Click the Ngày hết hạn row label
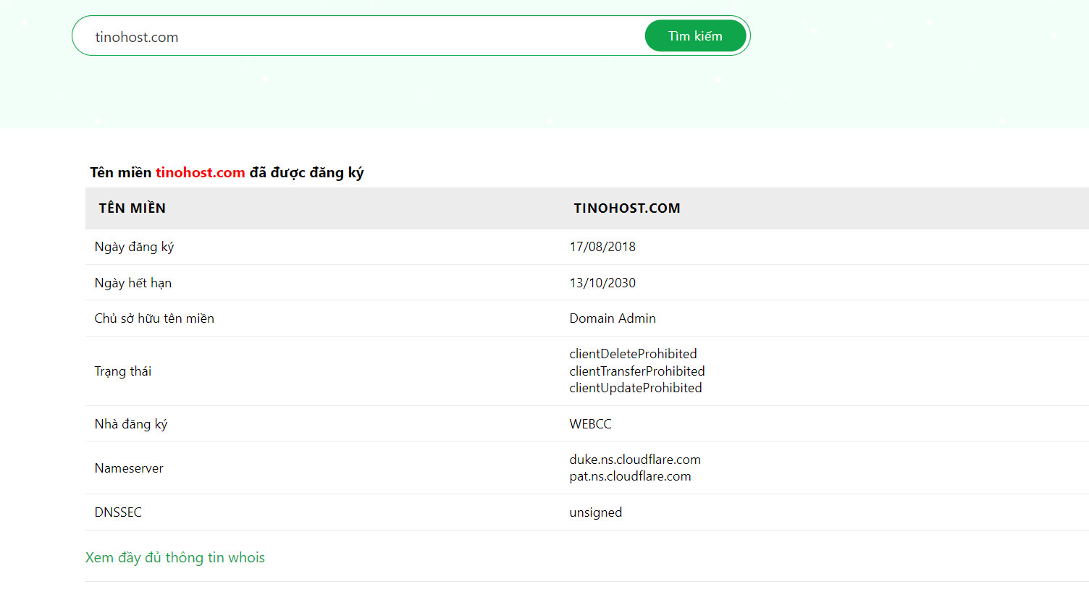Screen dimensions: 1089x613 (133, 283)
